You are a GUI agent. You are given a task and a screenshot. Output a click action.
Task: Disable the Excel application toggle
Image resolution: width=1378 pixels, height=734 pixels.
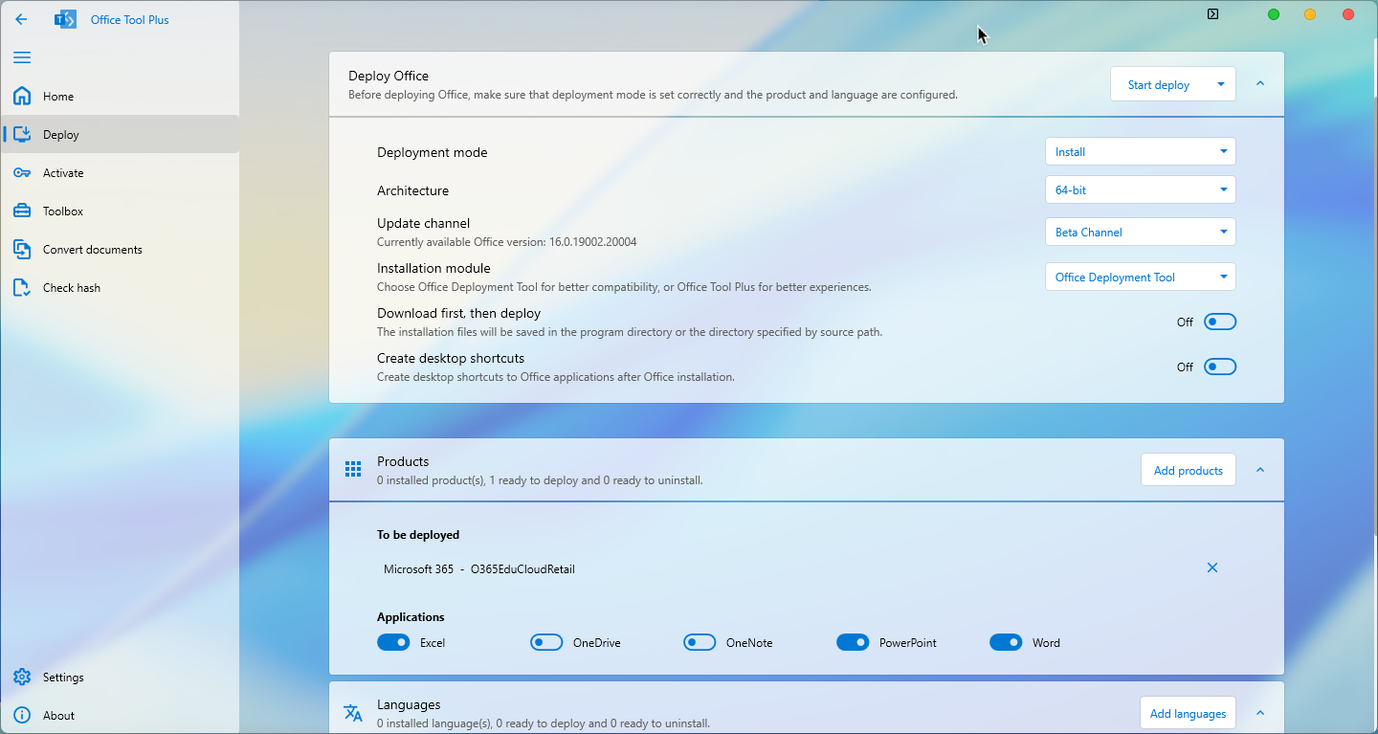click(393, 642)
